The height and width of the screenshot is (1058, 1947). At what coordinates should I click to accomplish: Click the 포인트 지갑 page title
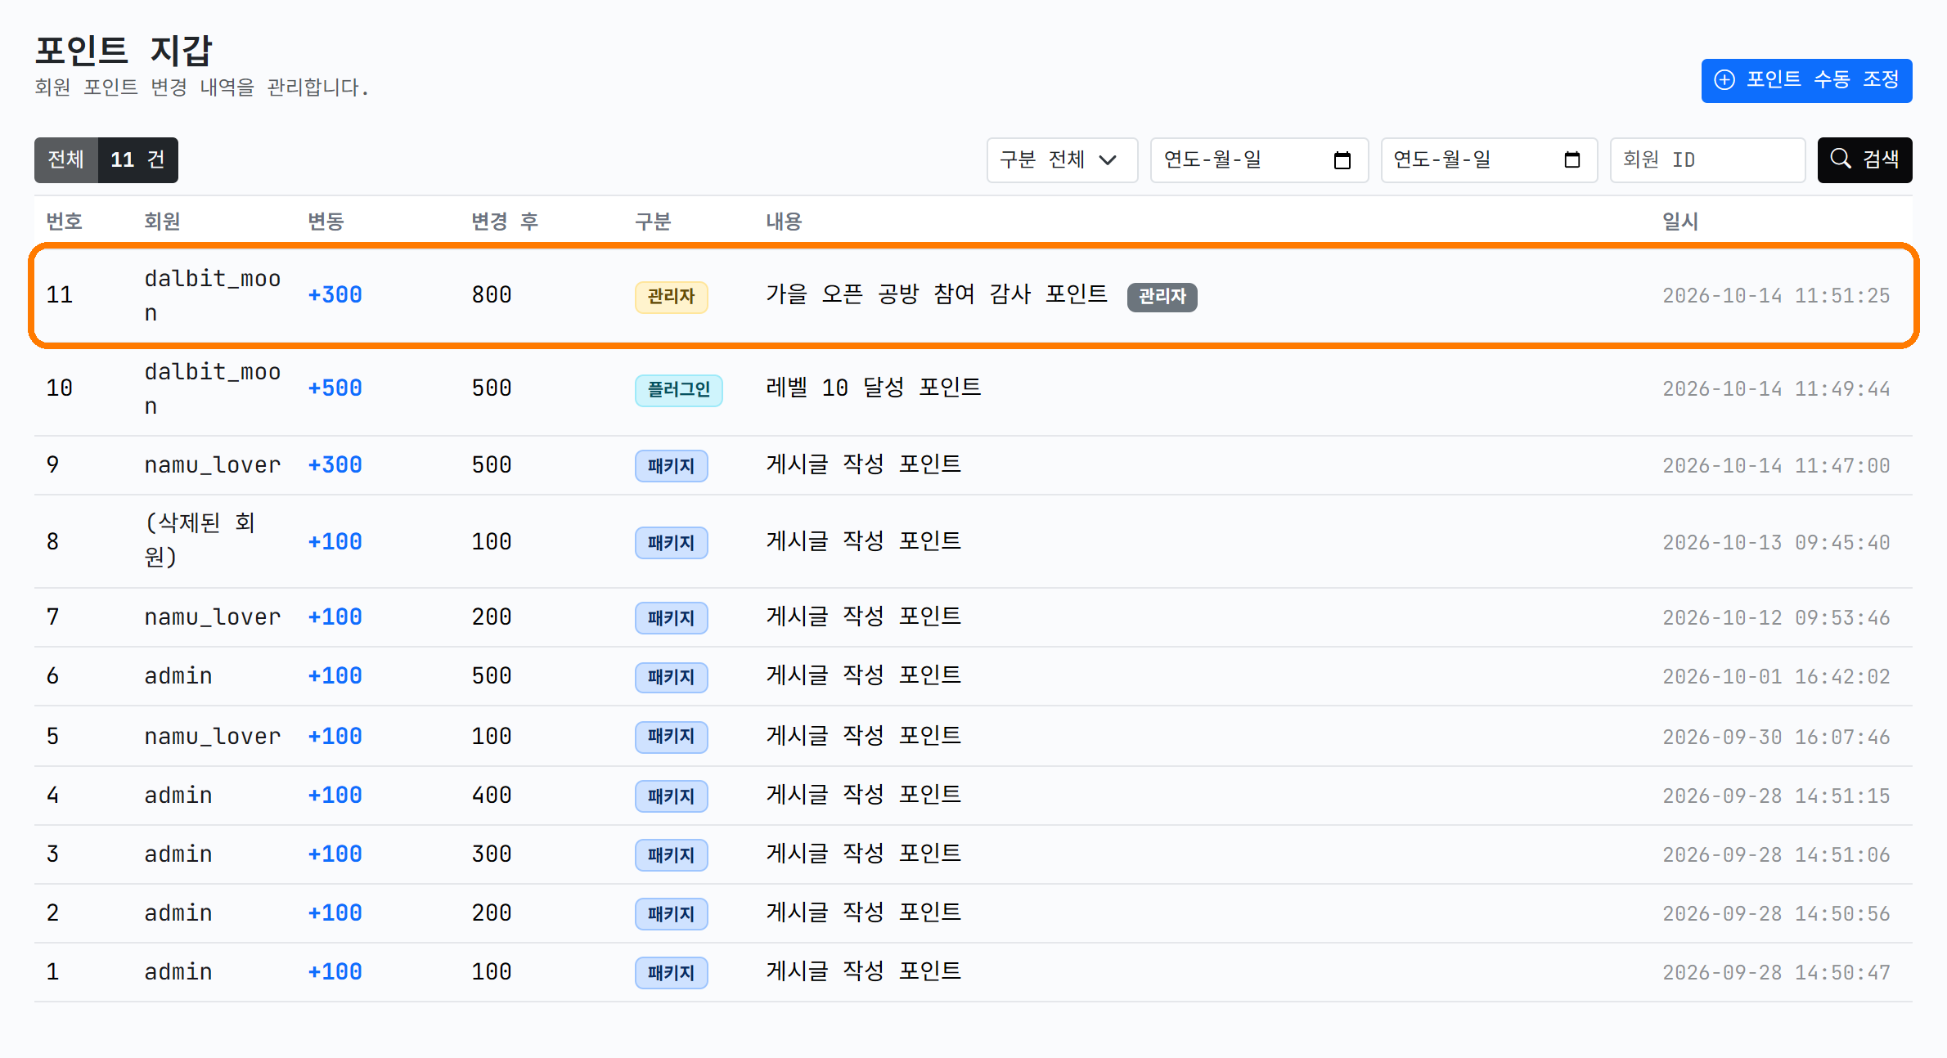pos(124,51)
